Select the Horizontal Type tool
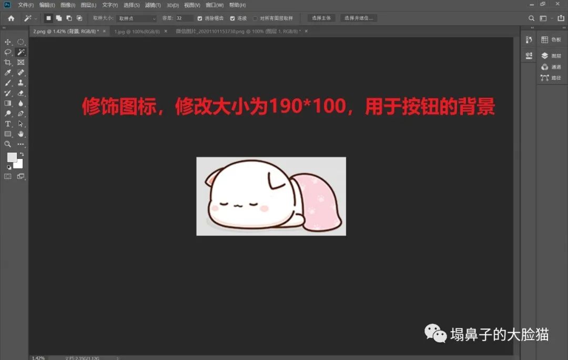 (8, 124)
